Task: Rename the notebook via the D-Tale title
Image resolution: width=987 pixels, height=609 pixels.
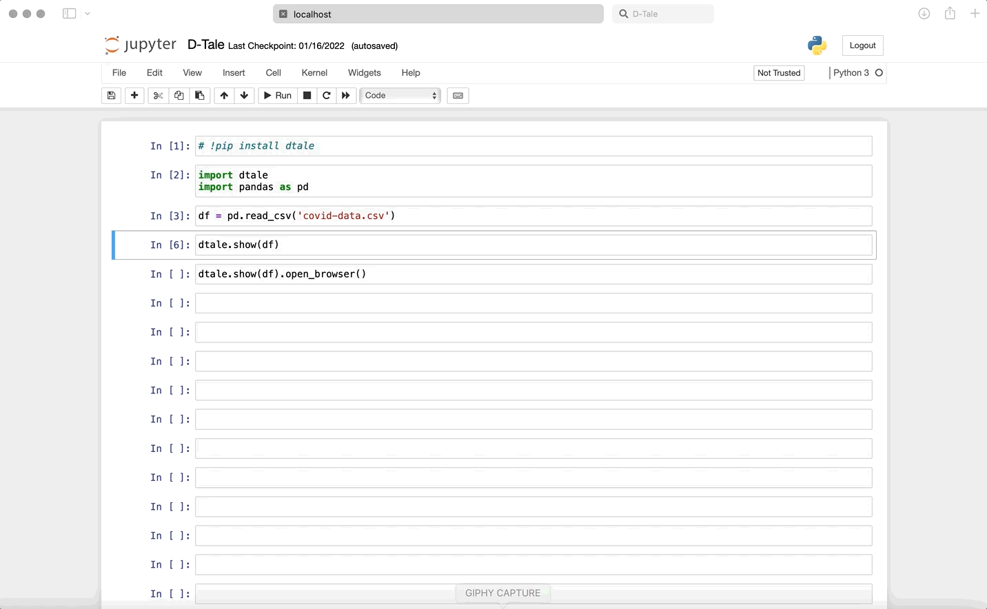Action: (205, 45)
